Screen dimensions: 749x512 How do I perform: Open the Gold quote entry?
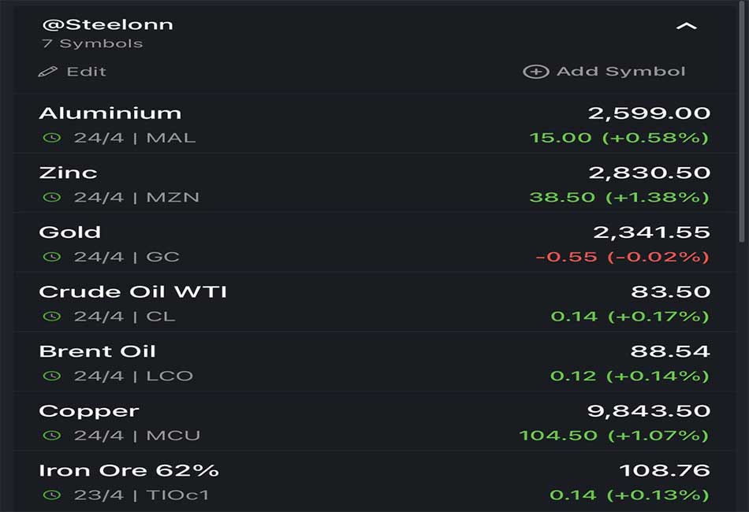click(x=374, y=243)
